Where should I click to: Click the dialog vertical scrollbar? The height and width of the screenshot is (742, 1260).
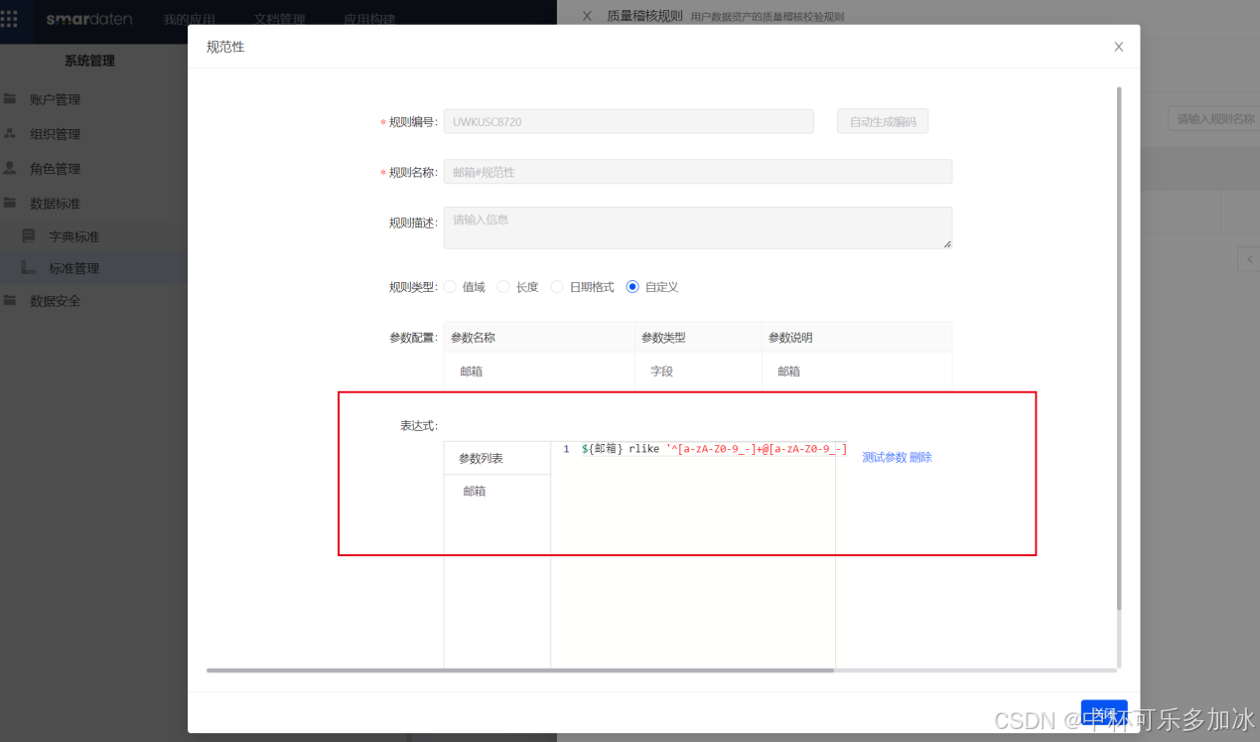click(1119, 348)
